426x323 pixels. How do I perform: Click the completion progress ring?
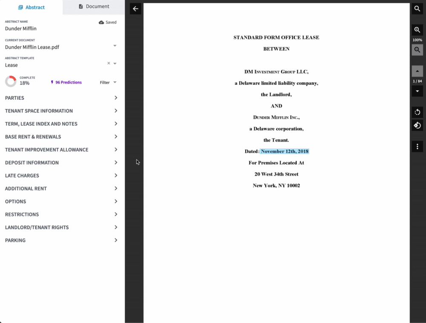[x=11, y=81]
